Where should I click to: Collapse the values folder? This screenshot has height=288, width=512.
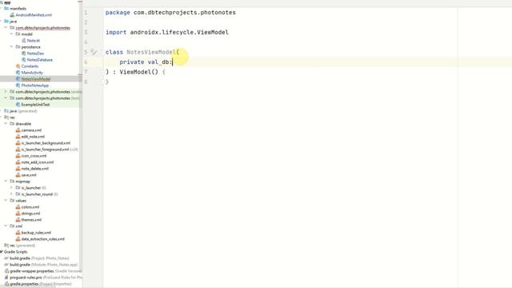(6, 201)
